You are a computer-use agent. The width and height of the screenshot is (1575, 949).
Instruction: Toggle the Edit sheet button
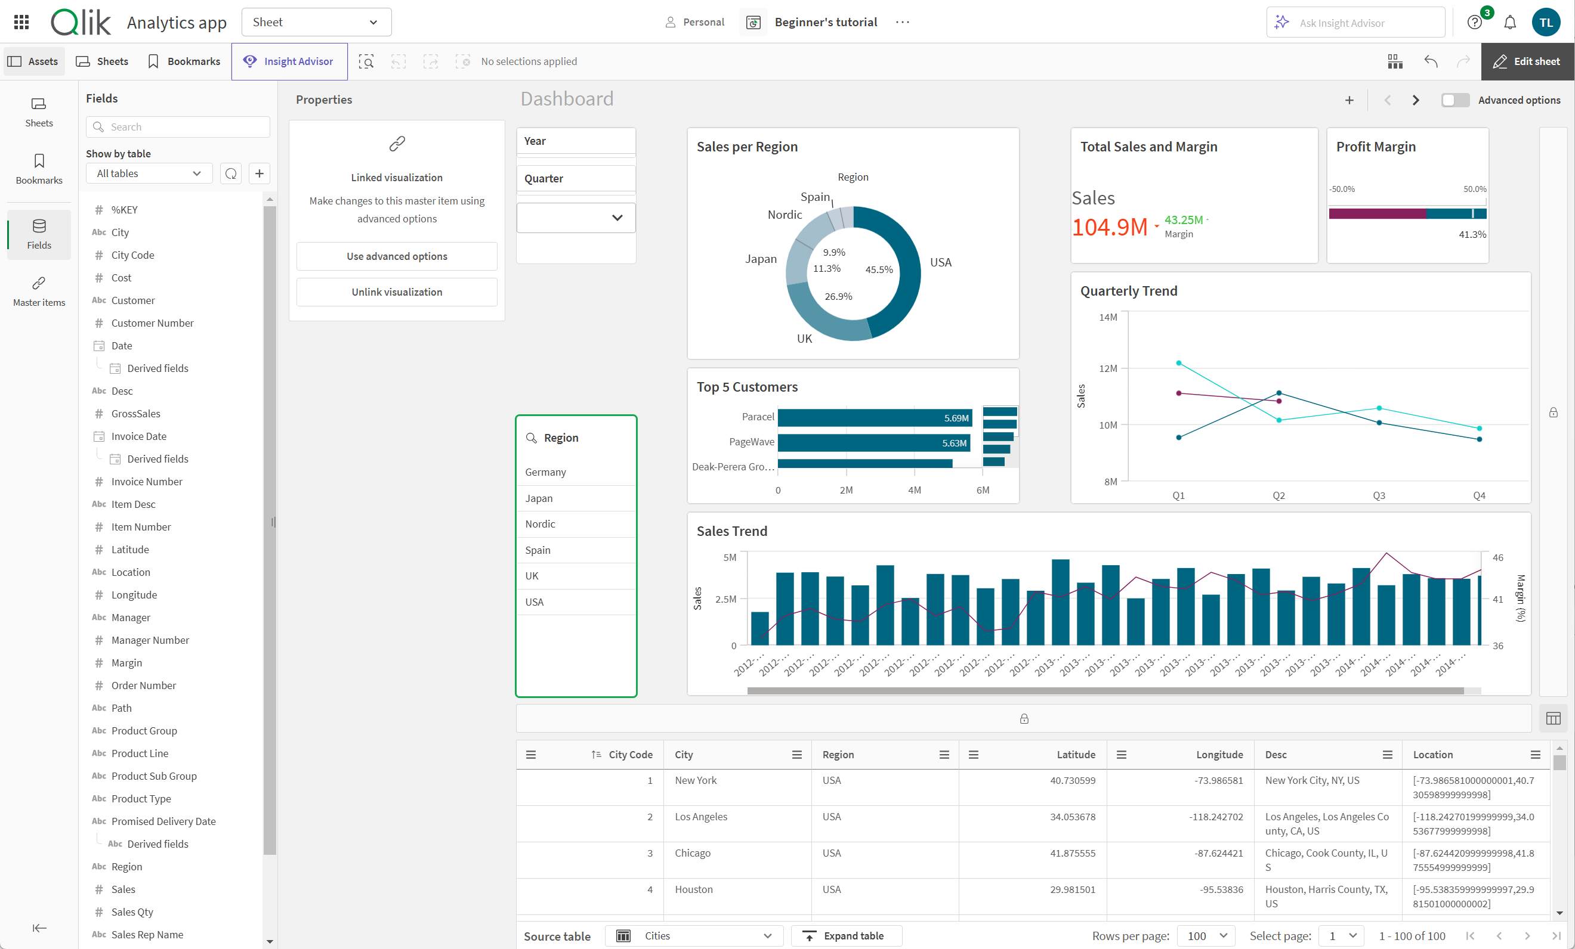point(1525,61)
